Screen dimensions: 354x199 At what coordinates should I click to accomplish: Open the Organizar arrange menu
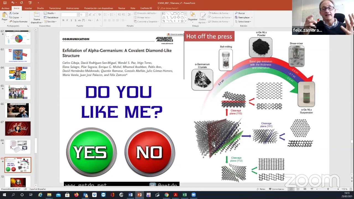pos(192,17)
